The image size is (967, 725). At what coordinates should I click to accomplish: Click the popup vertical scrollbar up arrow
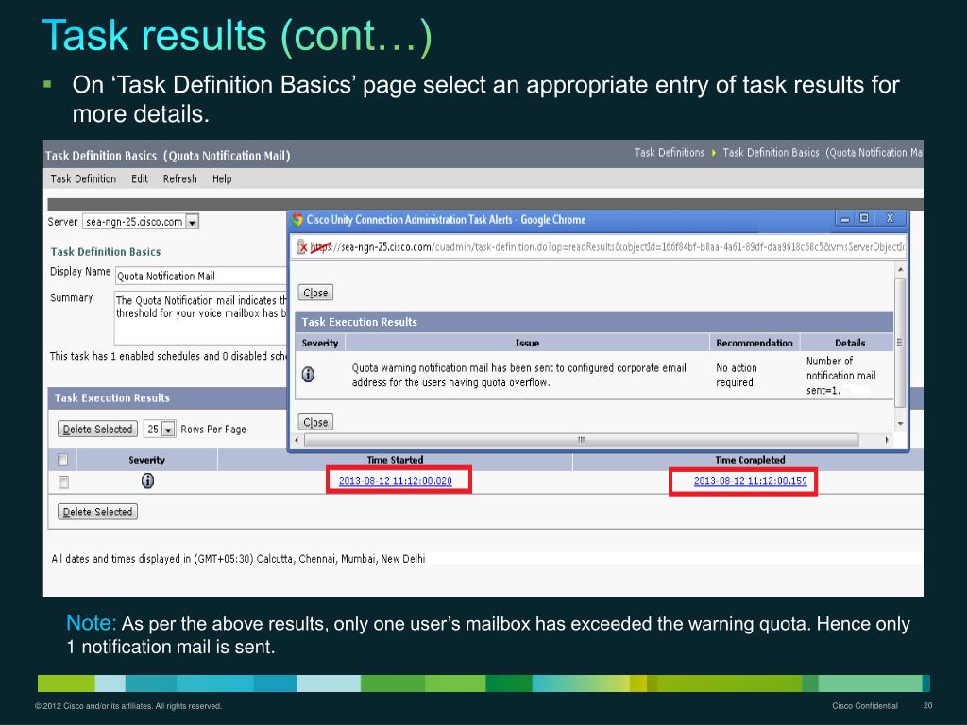tap(900, 269)
